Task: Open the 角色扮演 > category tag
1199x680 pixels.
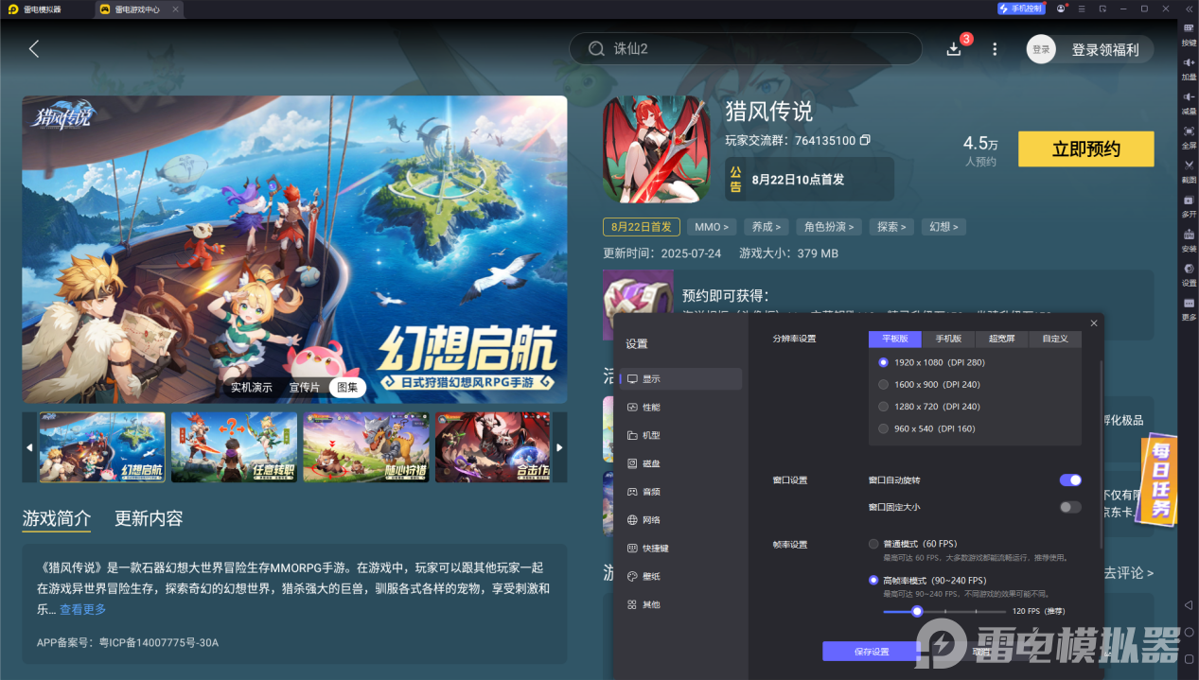Action: tap(829, 227)
